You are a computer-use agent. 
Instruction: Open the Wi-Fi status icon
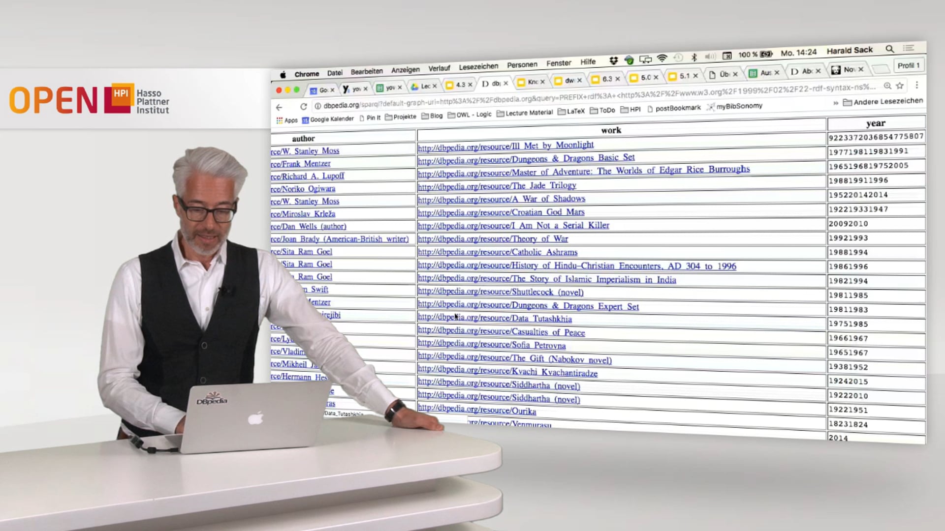tap(662, 57)
